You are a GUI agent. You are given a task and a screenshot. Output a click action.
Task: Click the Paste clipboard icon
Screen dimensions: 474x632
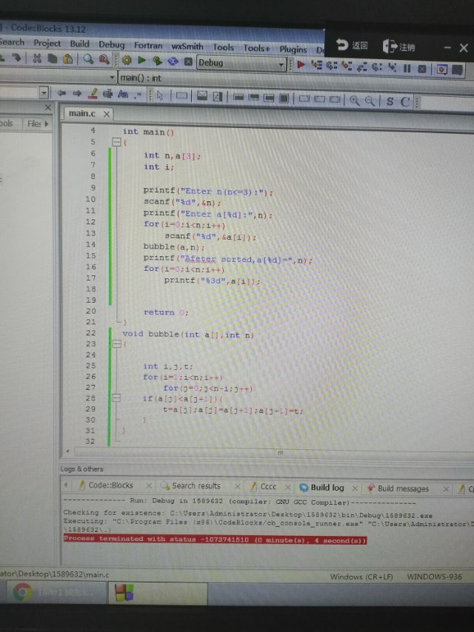tap(68, 59)
